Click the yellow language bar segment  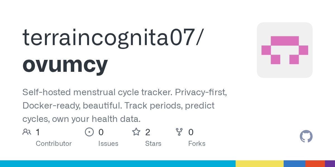pos(260,164)
